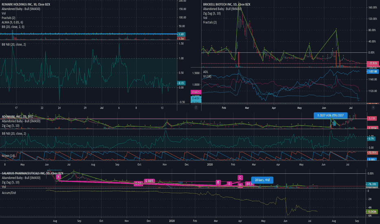Click the '28 bars, 41d' measurement label
This screenshot has height=224, width=380.
(x=262, y=180)
